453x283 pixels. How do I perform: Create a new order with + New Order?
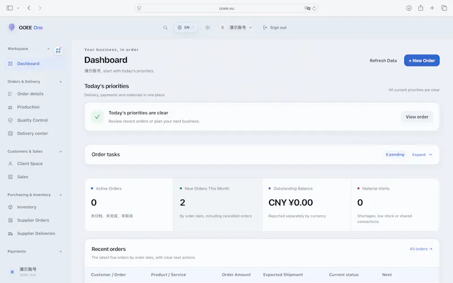(421, 61)
